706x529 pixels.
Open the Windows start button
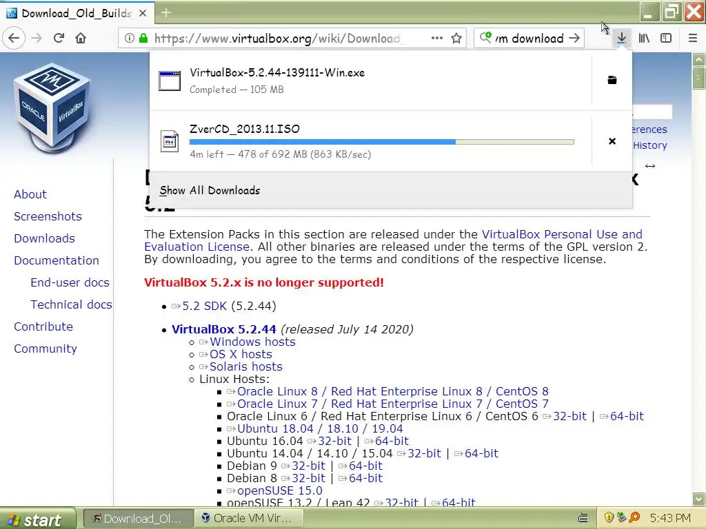[37, 519]
